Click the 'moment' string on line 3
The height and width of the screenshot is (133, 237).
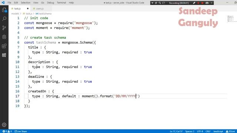78,28
